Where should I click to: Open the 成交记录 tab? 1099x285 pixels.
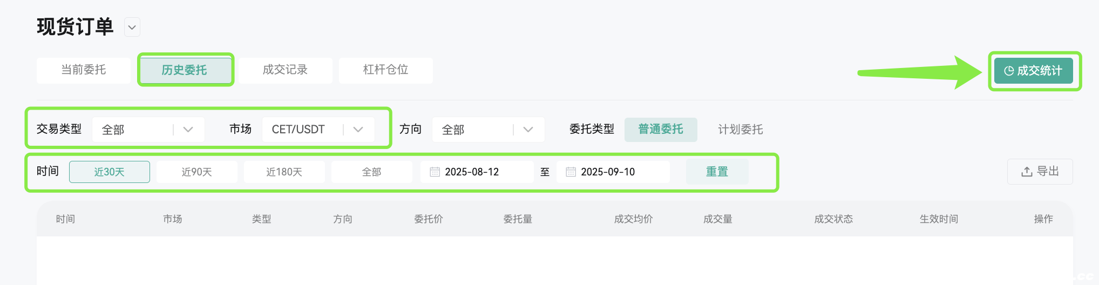click(285, 70)
